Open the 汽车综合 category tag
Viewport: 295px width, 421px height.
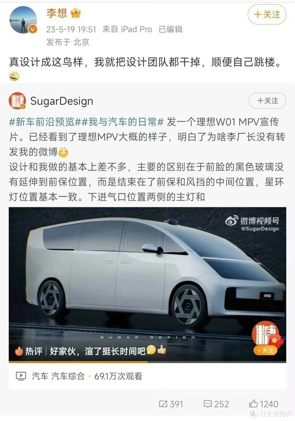pos(68,376)
